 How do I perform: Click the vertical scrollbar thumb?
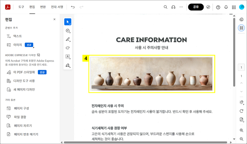click(234, 52)
